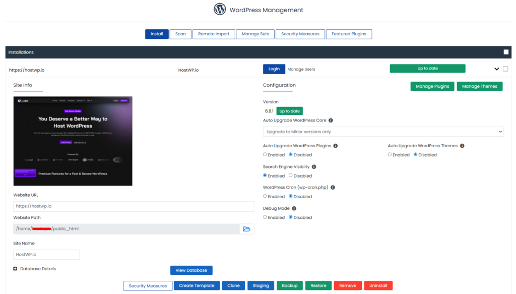Viewport: 516px width, 294px height.
Task: Open the top Security Measures tab
Action: pyautogui.click(x=300, y=34)
